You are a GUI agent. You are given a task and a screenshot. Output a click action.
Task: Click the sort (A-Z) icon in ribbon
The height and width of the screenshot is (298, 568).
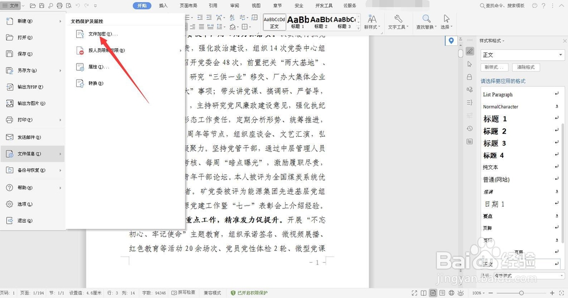click(x=232, y=18)
